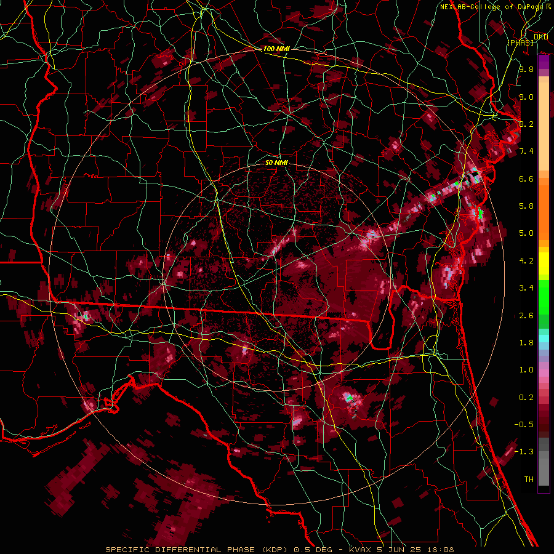Click the 0.2 scale value
This screenshot has height=554, width=554.
[526, 398]
